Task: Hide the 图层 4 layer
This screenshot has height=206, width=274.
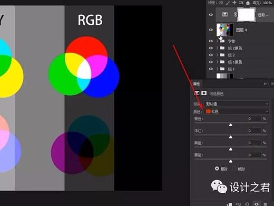Action: point(211,30)
